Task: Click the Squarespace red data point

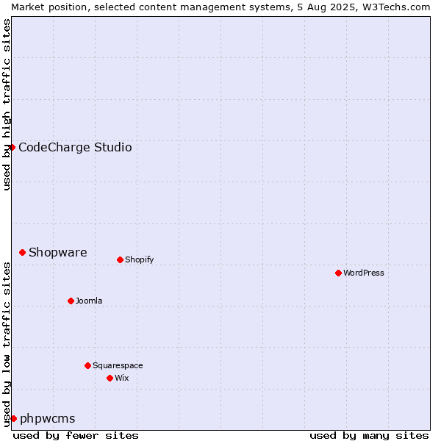Action: (x=87, y=365)
